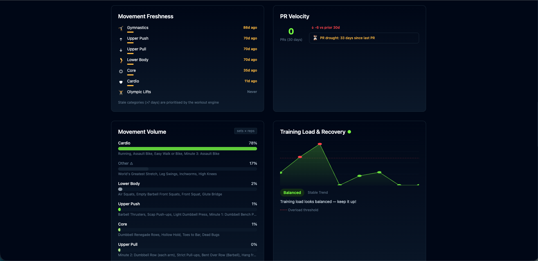The width and height of the screenshot is (538, 261).
Task: Click the Balanced status pill
Action: pos(292,193)
